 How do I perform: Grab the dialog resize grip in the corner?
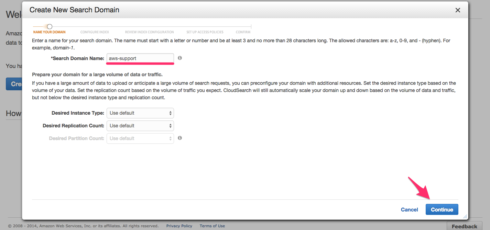point(465,217)
